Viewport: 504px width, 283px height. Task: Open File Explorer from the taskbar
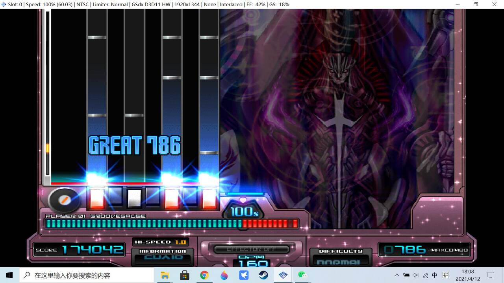pos(165,275)
